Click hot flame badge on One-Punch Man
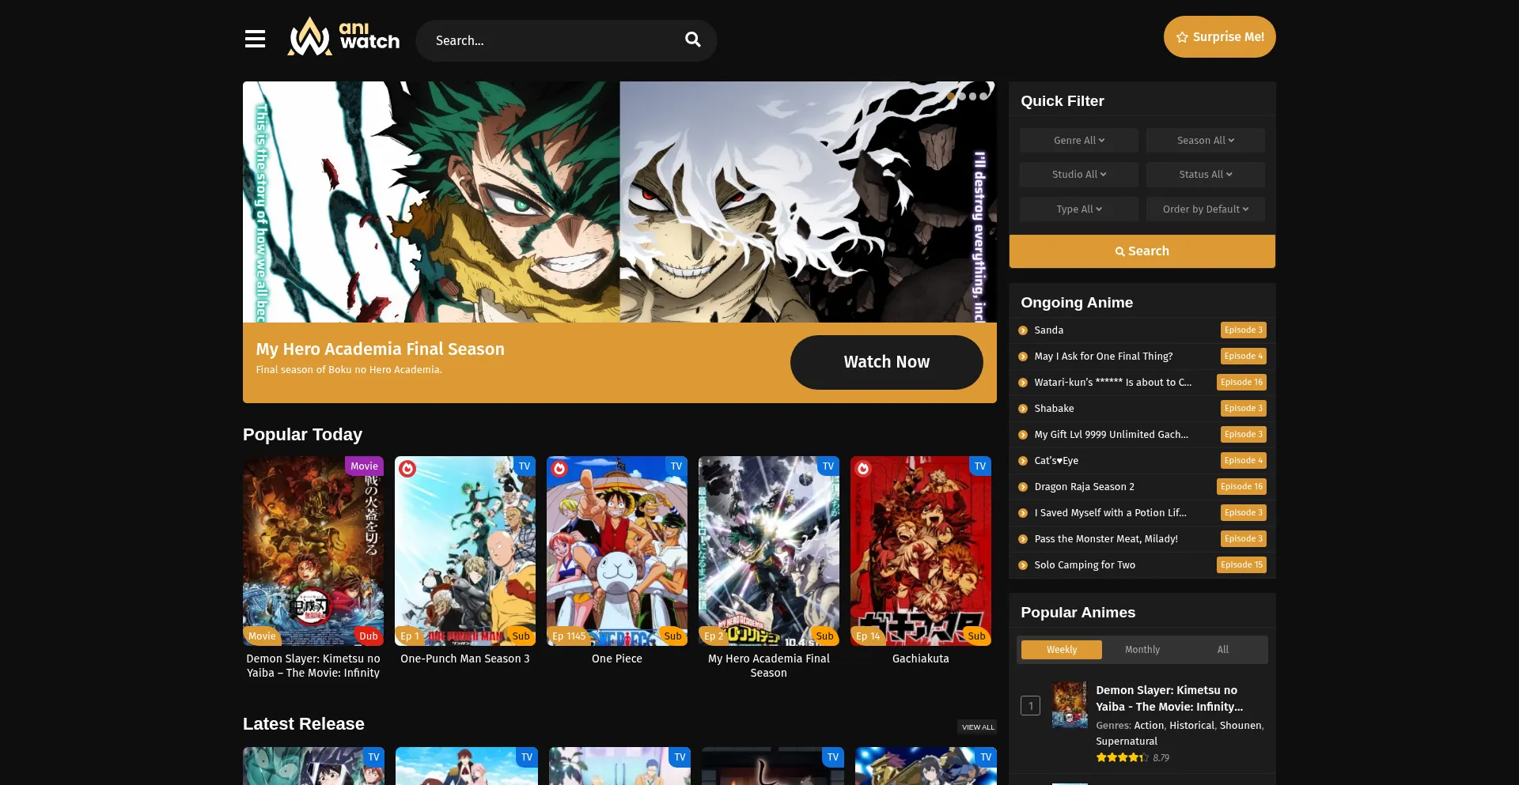The width and height of the screenshot is (1519, 785). pyautogui.click(x=407, y=469)
